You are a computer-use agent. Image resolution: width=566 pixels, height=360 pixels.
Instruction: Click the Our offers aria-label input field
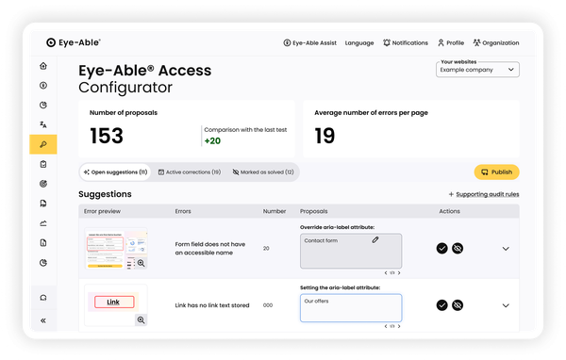point(351,307)
